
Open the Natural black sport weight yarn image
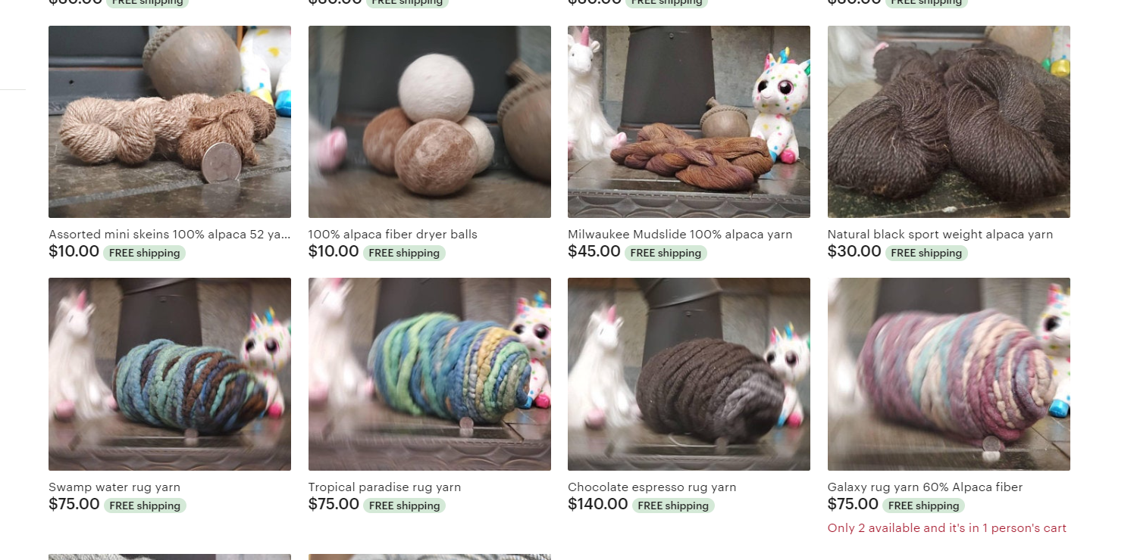(949, 122)
